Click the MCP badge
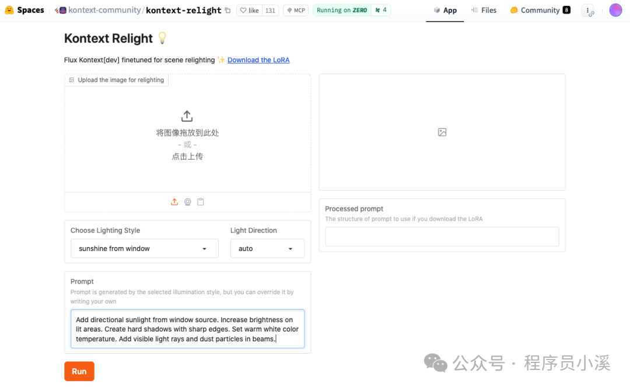Image resolution: width=630 pixels, height=388 pixels. [296, 10]
